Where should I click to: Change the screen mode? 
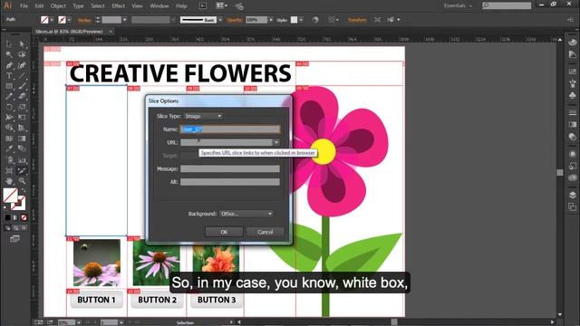pyautogui.click(x=15, y=239)
